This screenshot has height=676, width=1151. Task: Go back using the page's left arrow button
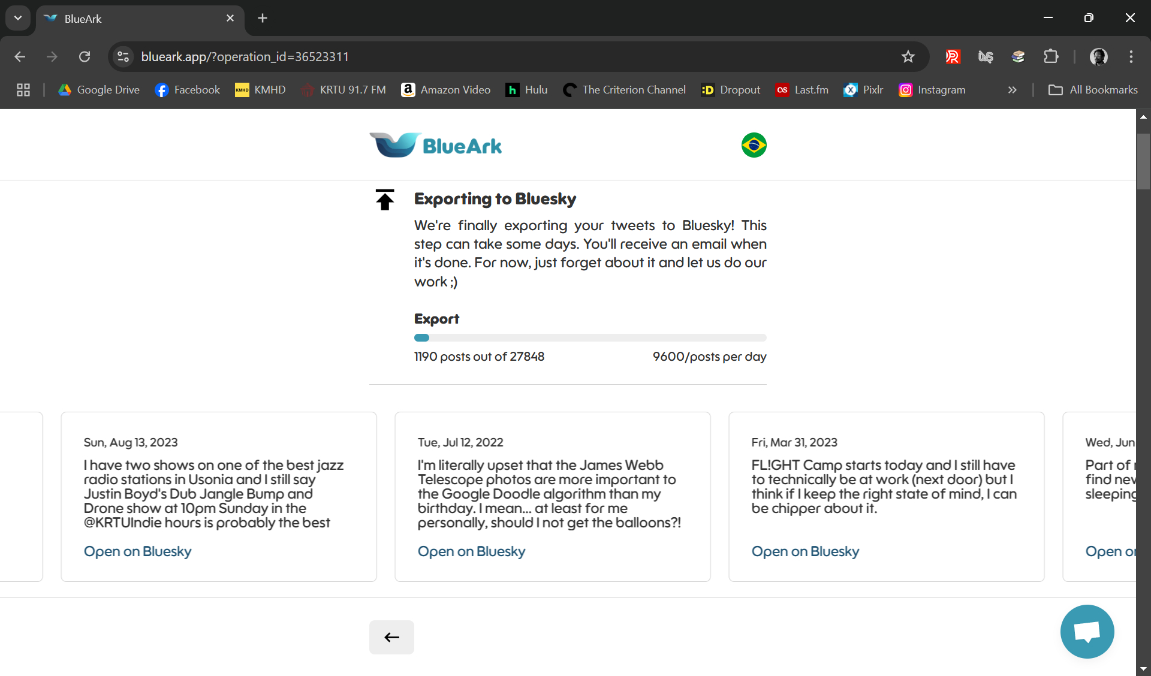[391, 637]
